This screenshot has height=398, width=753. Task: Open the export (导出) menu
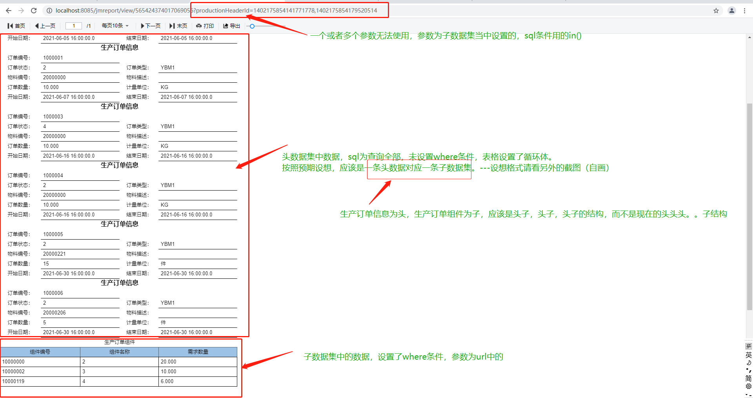[x=232, y=26]
